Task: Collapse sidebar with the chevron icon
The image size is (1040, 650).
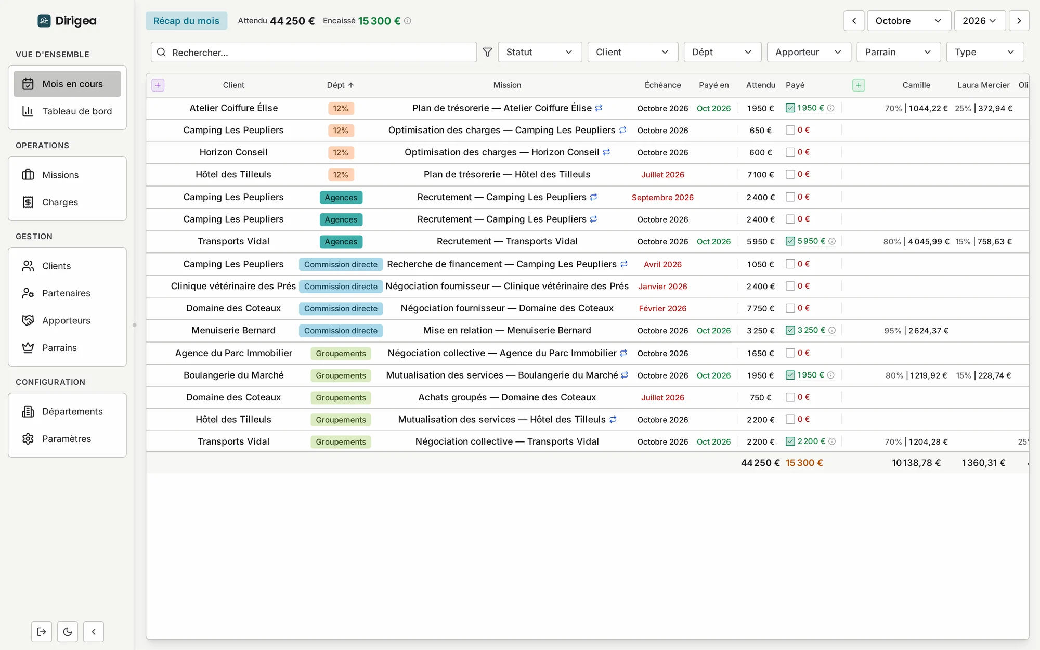Action: coord(94,632)
